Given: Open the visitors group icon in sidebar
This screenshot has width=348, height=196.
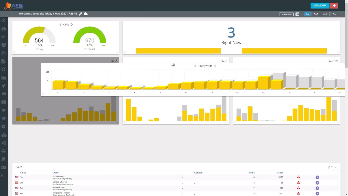Looking at the screenshot, I should pos(4,45).
